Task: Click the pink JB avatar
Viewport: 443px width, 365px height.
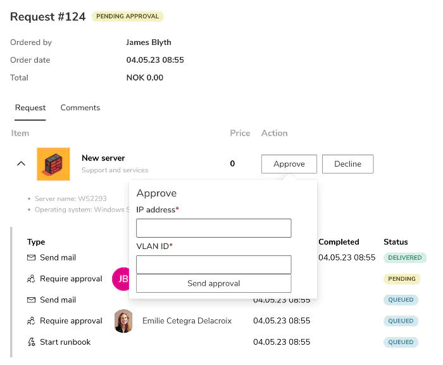Action: coord(122,279)
